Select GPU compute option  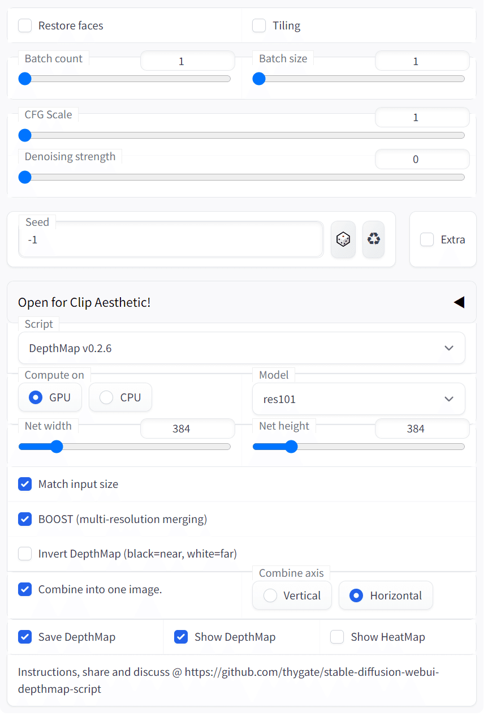point(36,397)
